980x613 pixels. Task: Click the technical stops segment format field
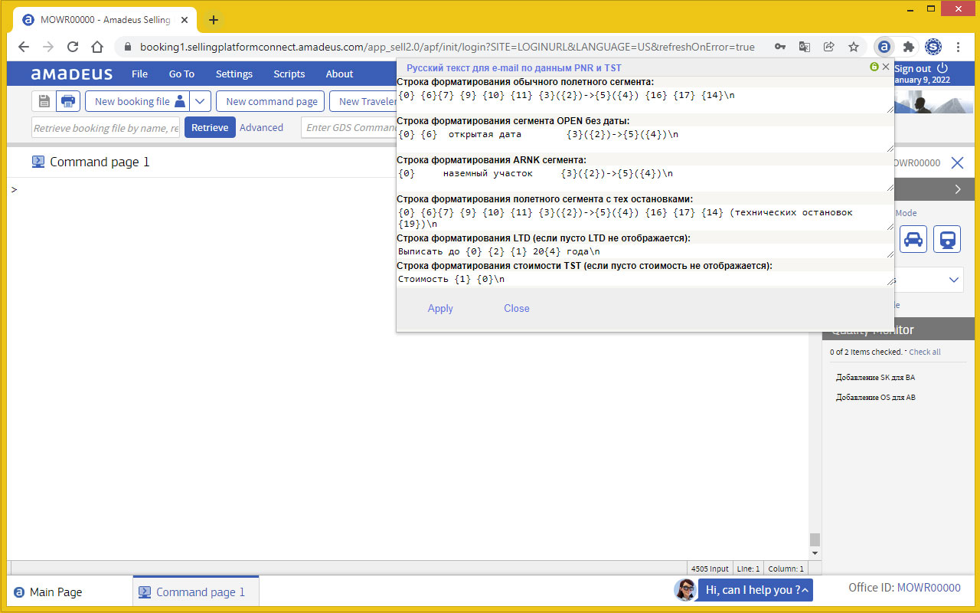645,218
